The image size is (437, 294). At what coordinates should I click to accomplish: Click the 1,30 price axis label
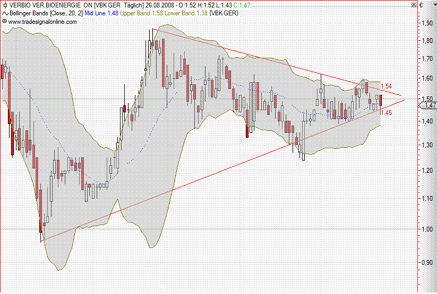(427, 145)
